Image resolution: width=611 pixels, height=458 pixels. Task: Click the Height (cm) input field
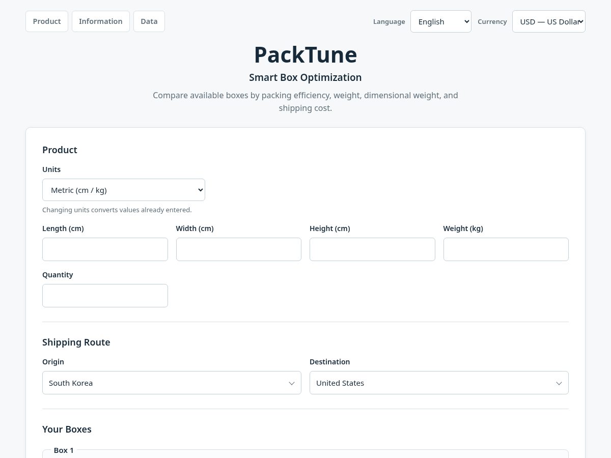click(x=372, y=249)
